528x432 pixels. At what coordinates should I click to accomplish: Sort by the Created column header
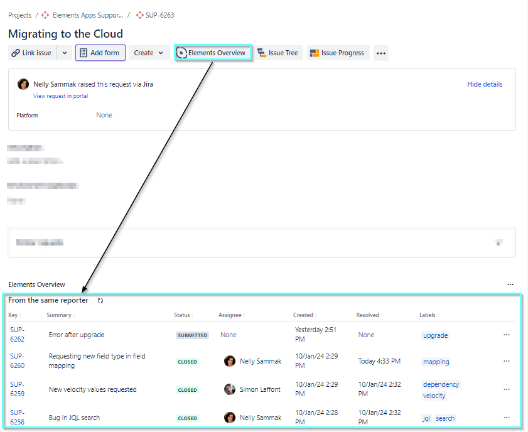click(x=304, y=315)
